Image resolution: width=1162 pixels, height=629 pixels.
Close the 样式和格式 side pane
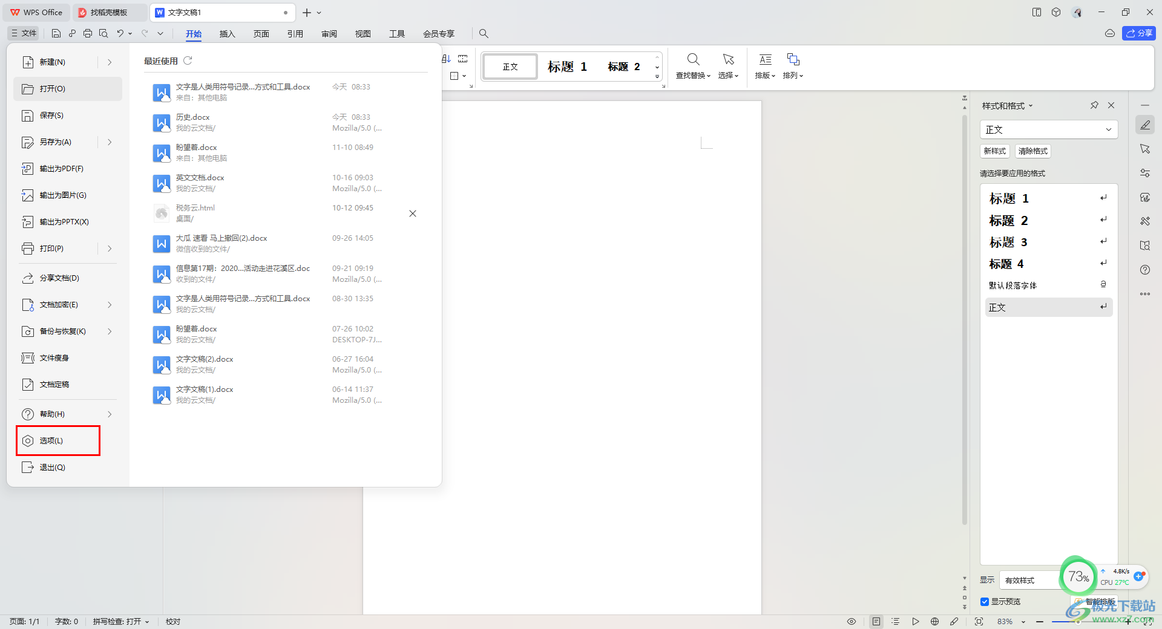tap(1111, 105)
